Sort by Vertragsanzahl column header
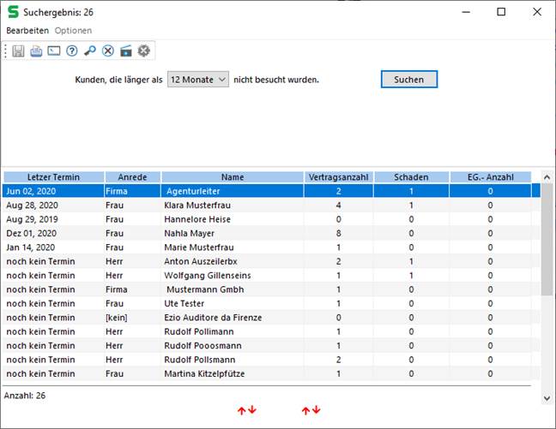The width and height of the screenshot is (556, 429). tap(338, 177)
